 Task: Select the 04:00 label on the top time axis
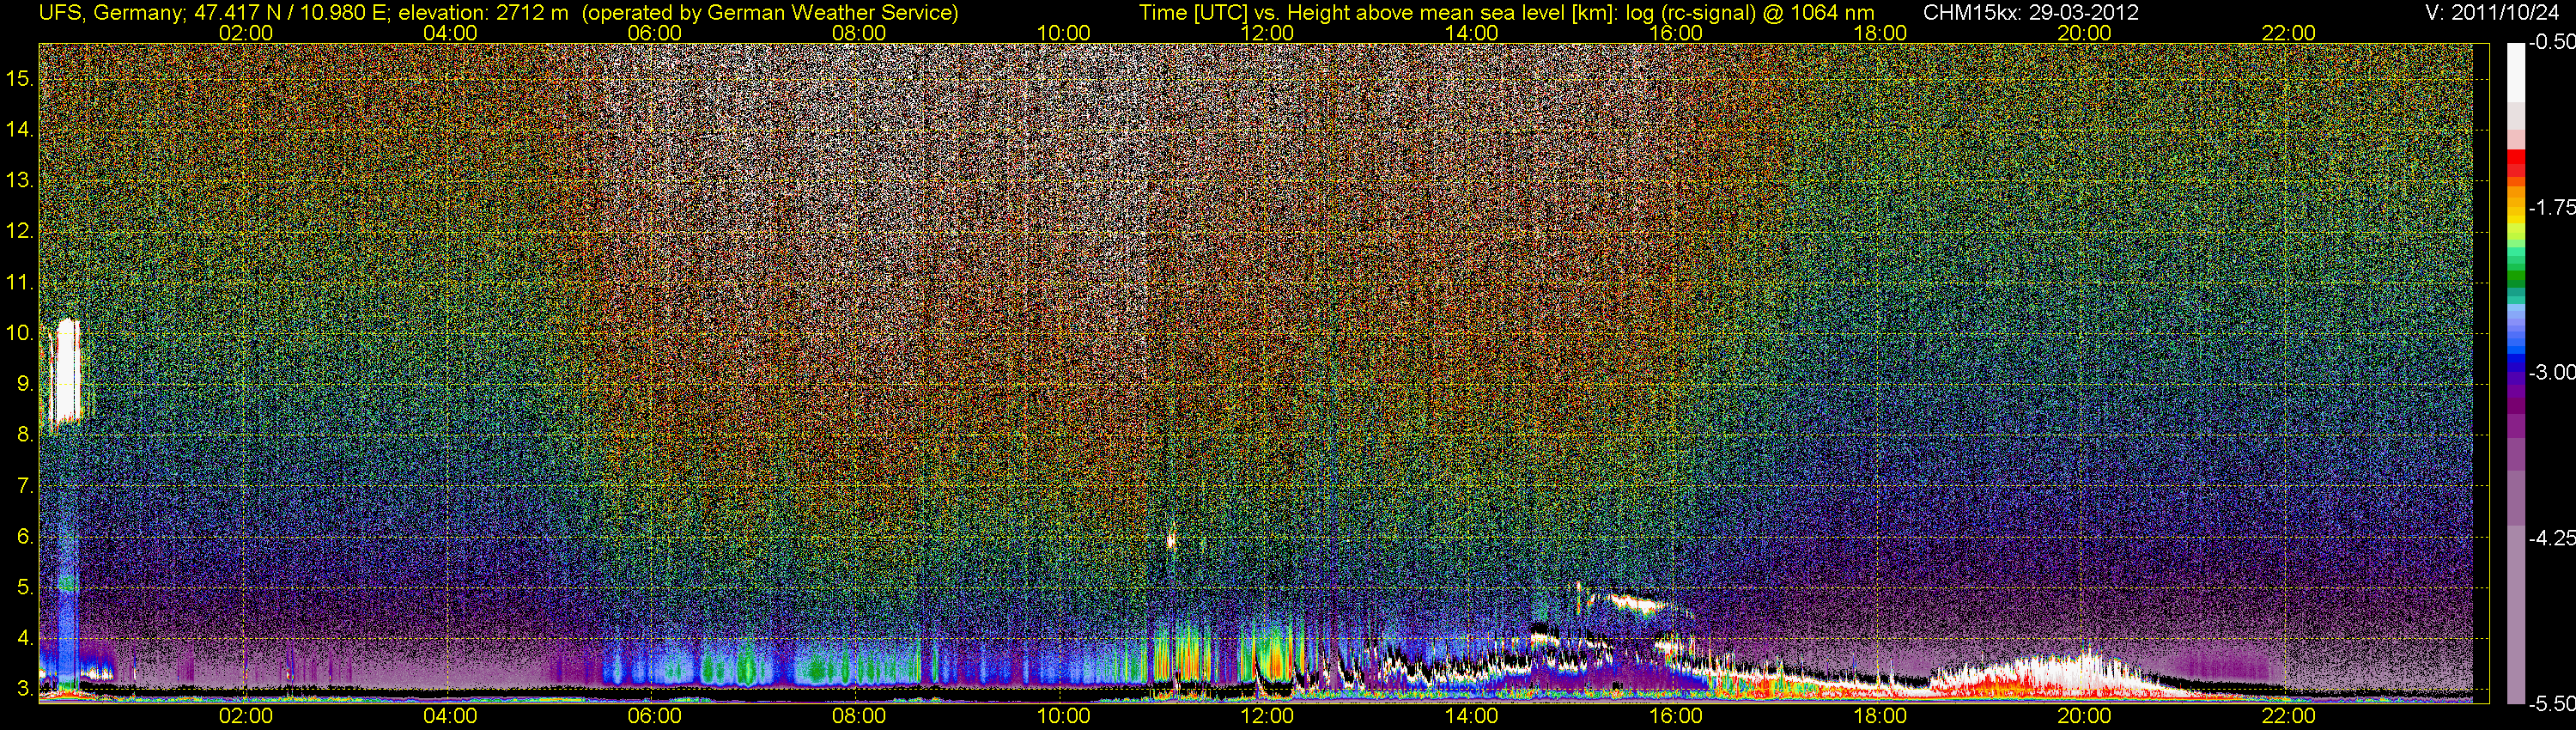coord(450,33)
